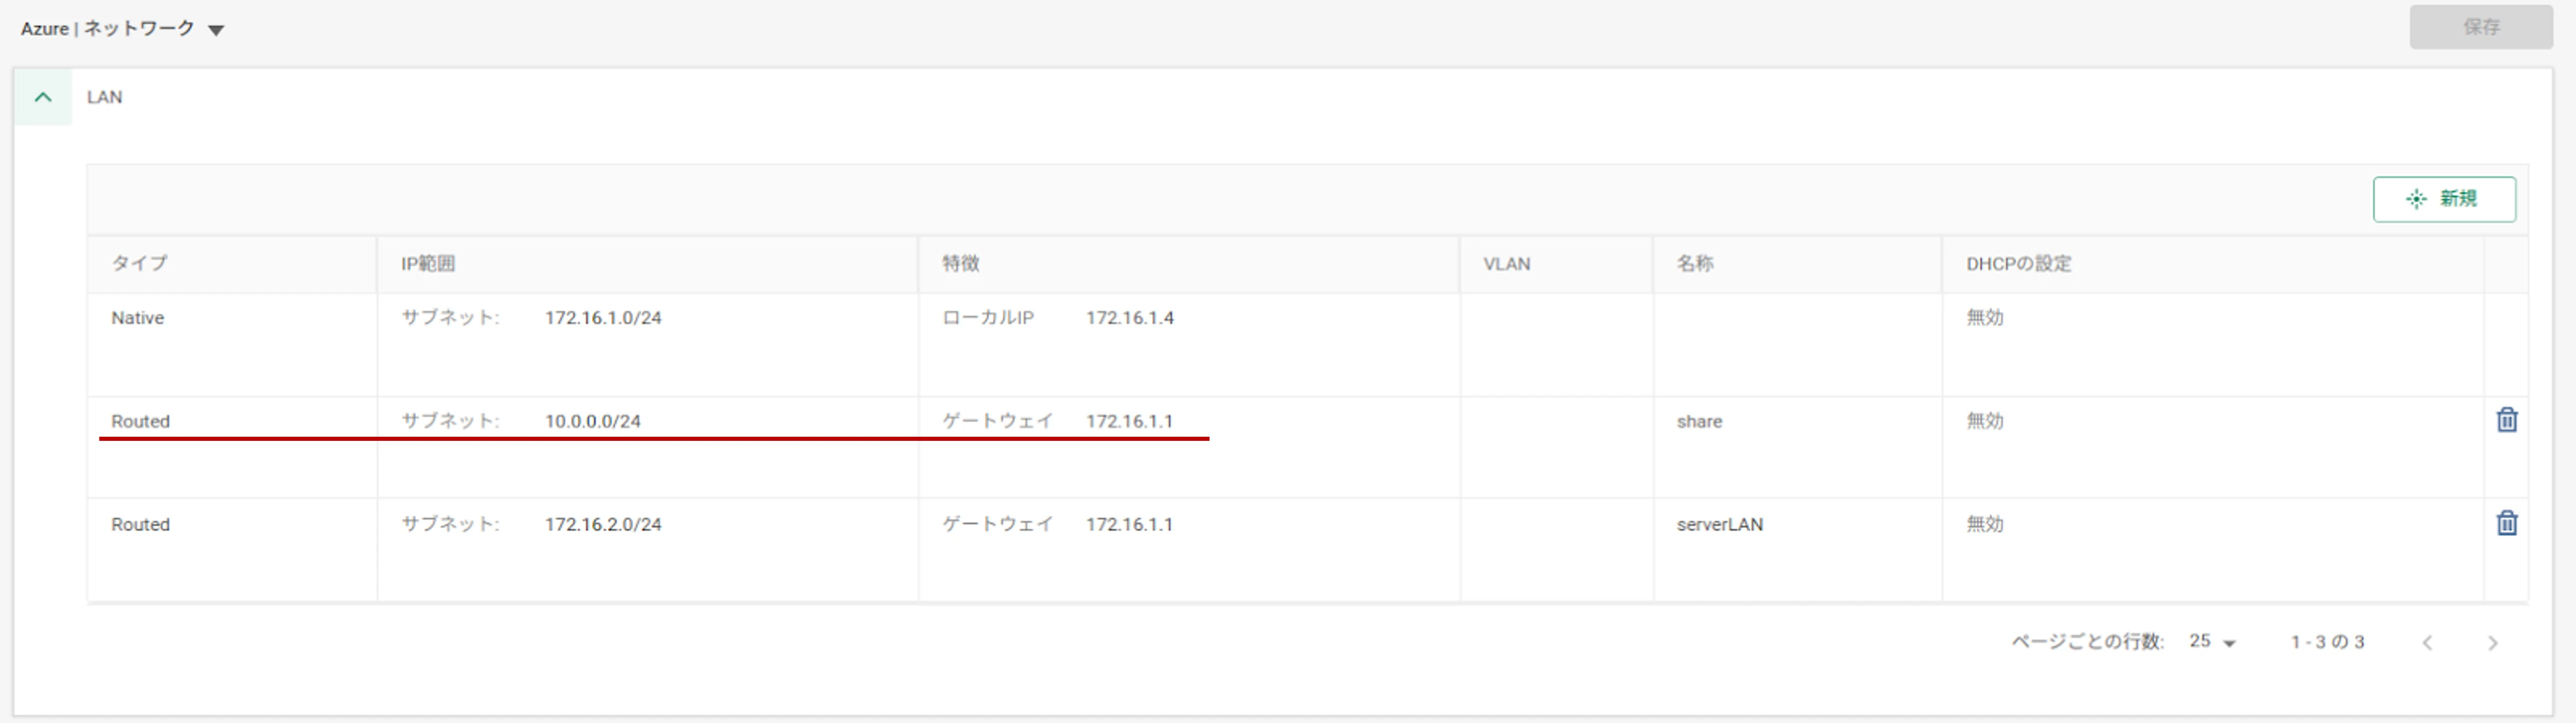Click the DHCPの設定 column header
Screen dimensions: 2576x723
click(x=2018, y=264)
